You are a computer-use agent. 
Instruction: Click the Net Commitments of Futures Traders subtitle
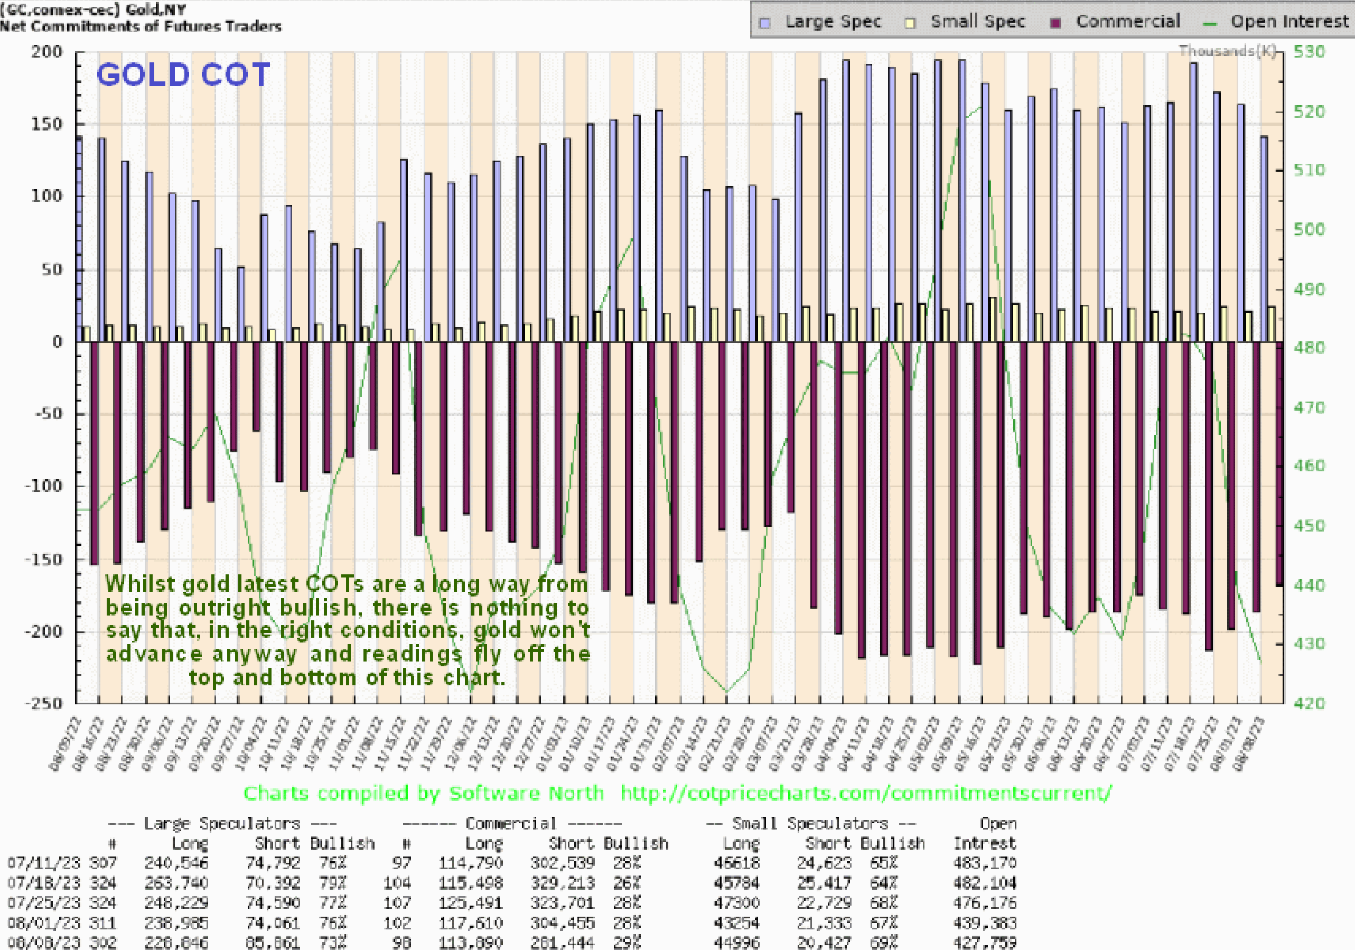141,26
